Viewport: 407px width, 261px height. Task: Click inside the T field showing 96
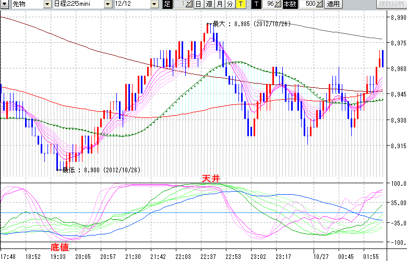click(x=269, y=4)
